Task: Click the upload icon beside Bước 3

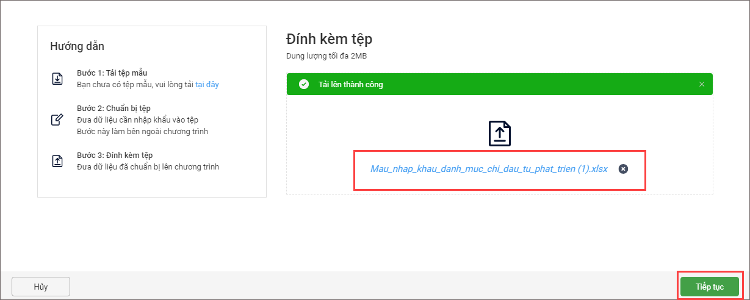Action: [x=57, y=161]
